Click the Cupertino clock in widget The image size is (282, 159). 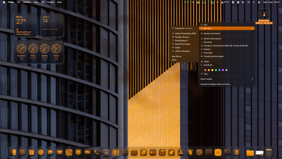click(21, 49)
